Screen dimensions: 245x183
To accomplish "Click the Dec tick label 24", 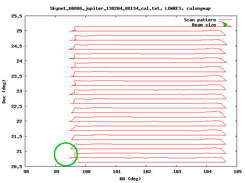I will pos(20,61).
